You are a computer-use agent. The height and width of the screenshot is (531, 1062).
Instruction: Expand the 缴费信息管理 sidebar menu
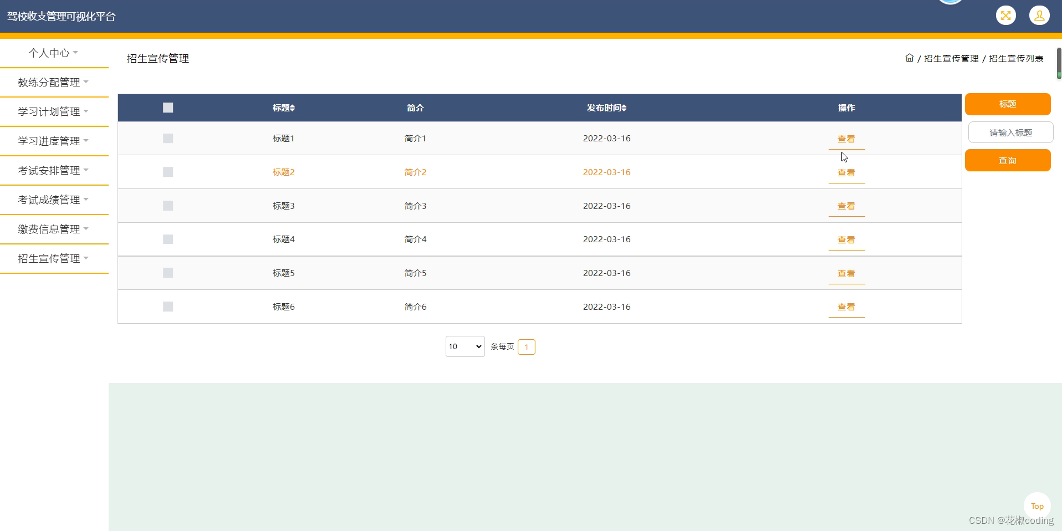[54, 229]
